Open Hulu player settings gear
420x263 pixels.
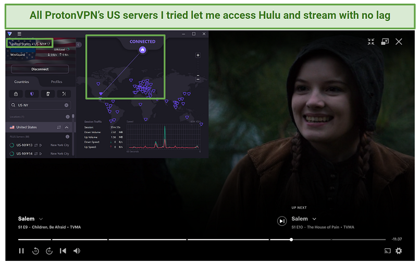point(399,251)
